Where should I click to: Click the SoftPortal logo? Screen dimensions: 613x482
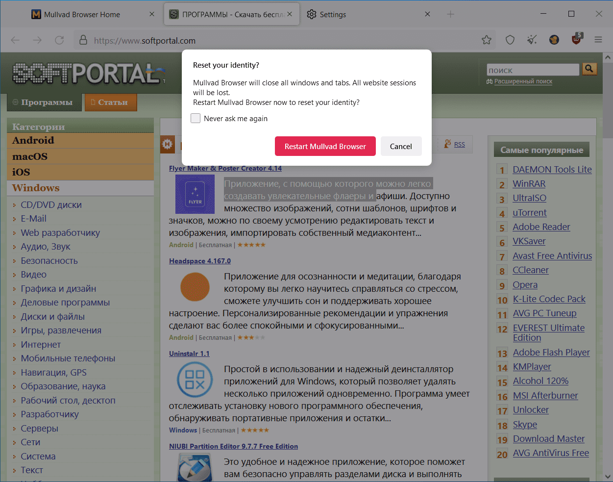pos(88,74)
